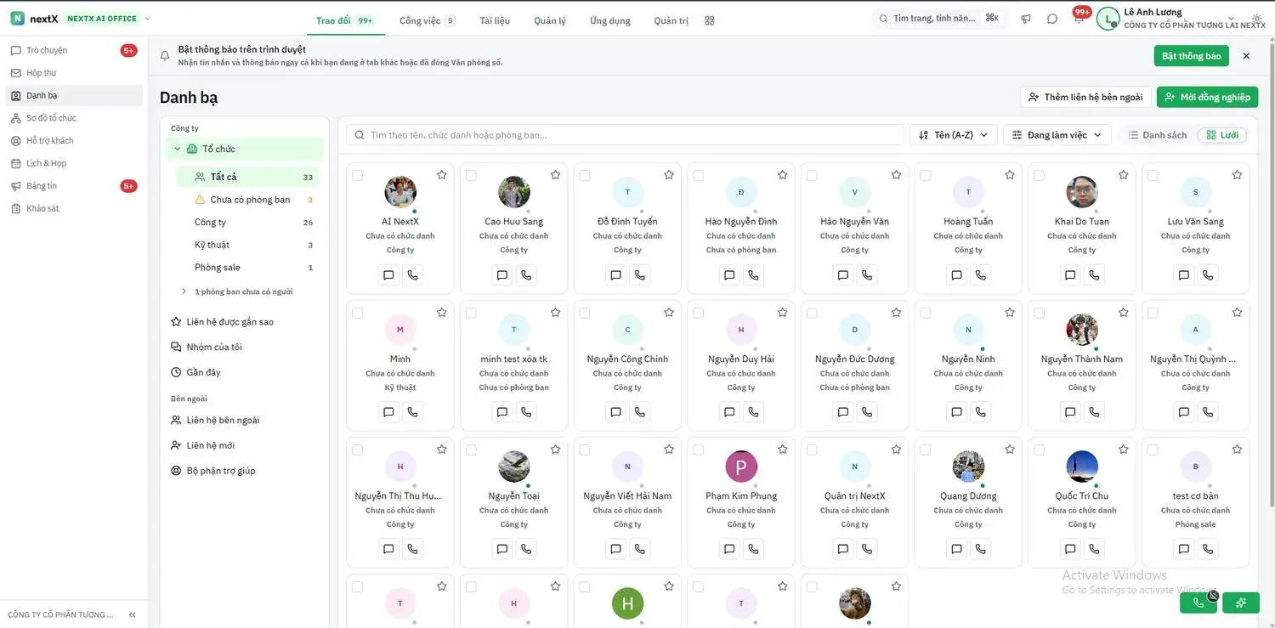Open Liên hệ được gắn sao
This screenshot has height=628, width=1275.
click(x=244, y=322)
